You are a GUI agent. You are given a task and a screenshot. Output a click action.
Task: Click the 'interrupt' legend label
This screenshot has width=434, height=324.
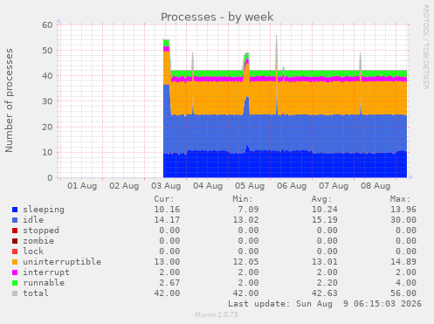pyautogui.click(x=46, y=272)
